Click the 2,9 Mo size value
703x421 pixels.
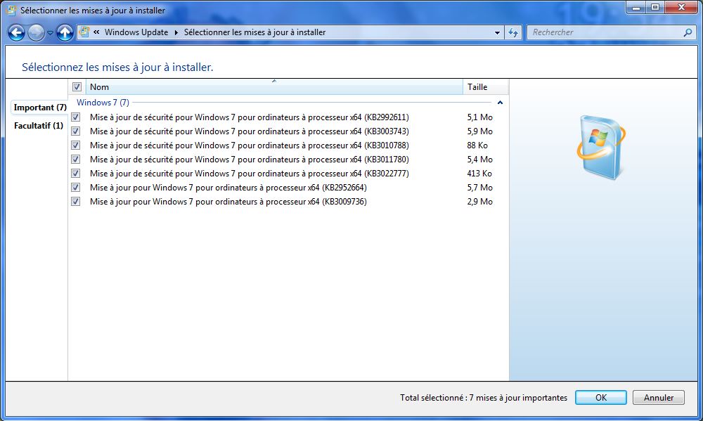tap(479, 202)
